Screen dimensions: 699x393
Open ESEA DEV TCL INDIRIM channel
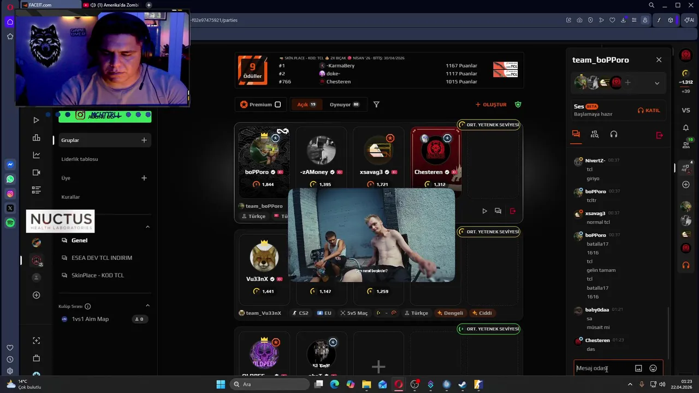pos(102,258)
